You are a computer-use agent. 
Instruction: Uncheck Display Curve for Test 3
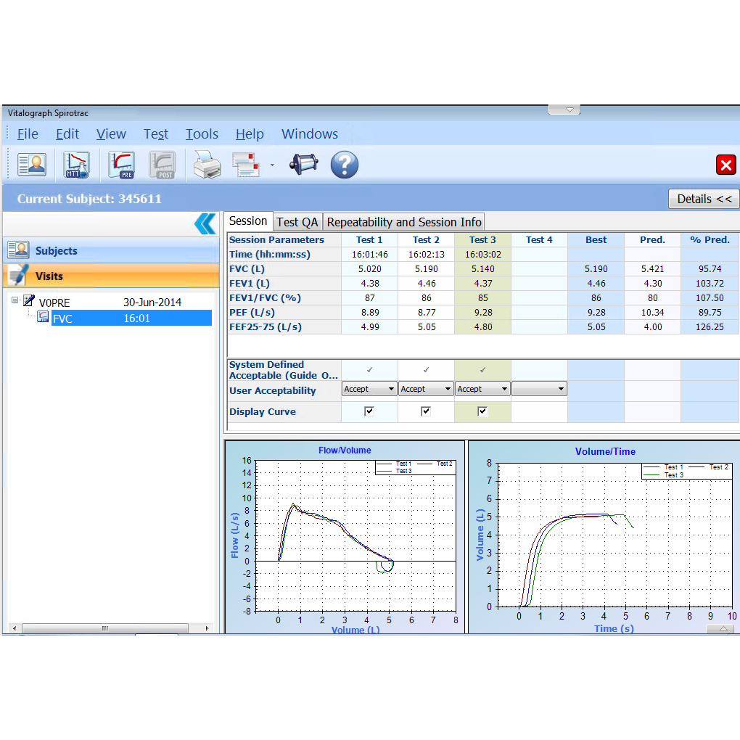click(482, 411)
